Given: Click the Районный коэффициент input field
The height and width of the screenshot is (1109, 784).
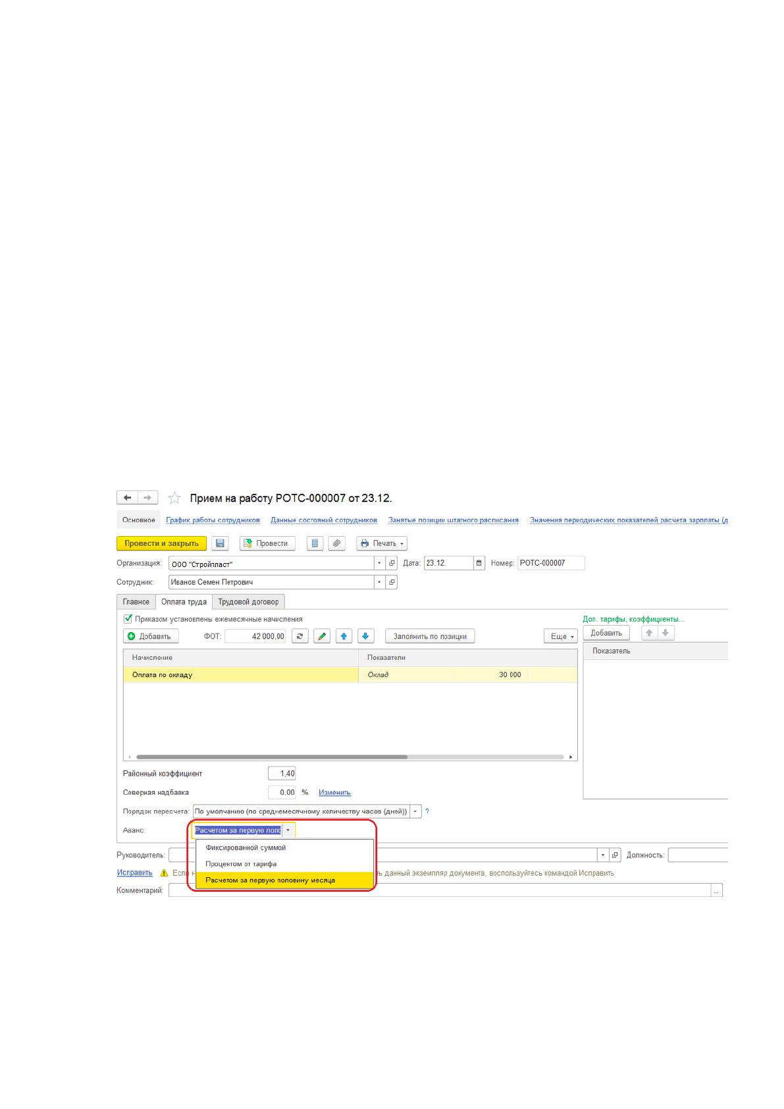Looking at the screenshot, I should [x=282, y=774].
